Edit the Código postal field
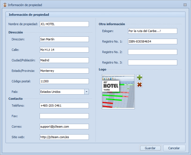 (64, 81)
